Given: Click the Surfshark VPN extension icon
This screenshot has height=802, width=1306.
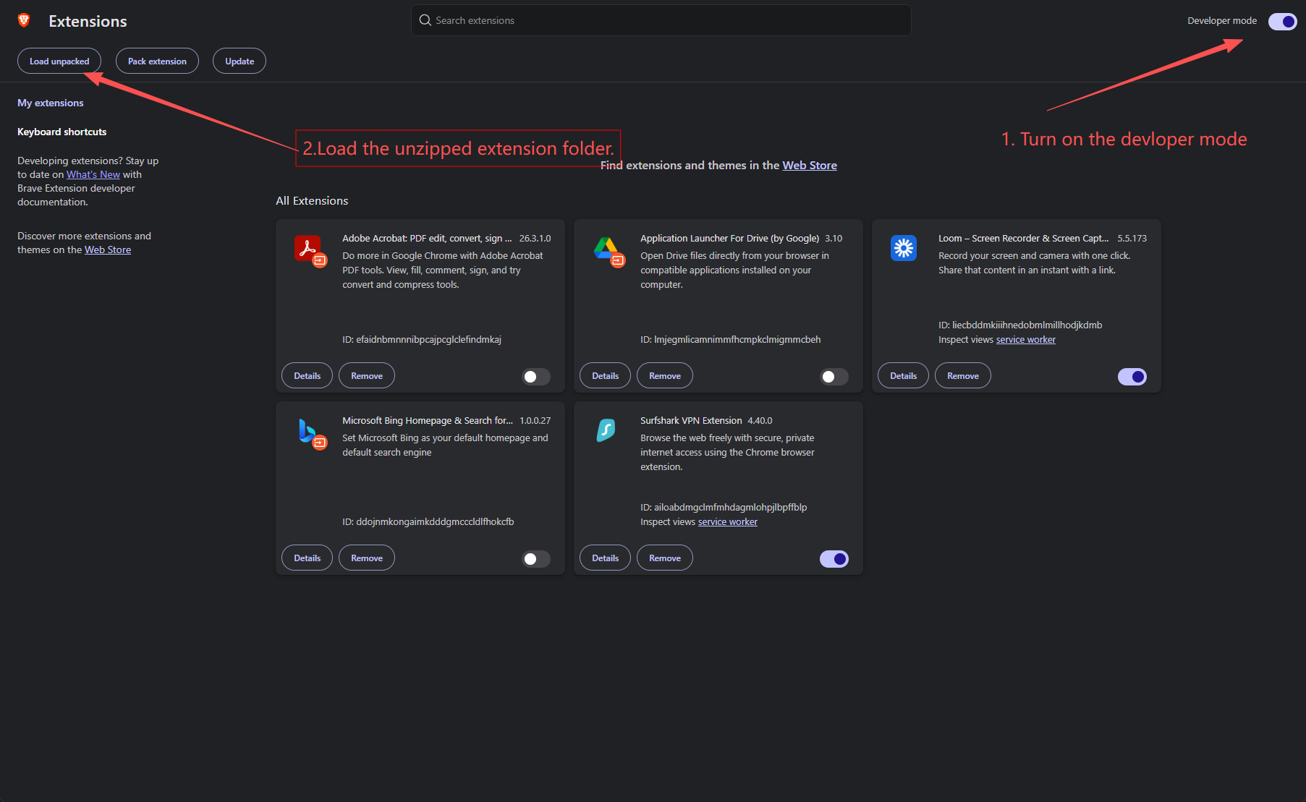Looking at the screenshot, I should 606,430.
